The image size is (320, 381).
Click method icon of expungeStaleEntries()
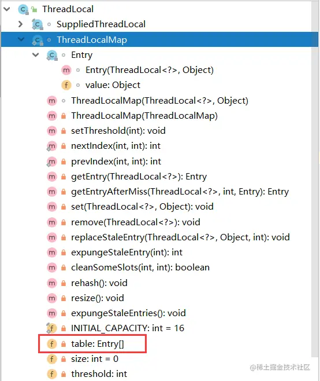coord(52,313)
